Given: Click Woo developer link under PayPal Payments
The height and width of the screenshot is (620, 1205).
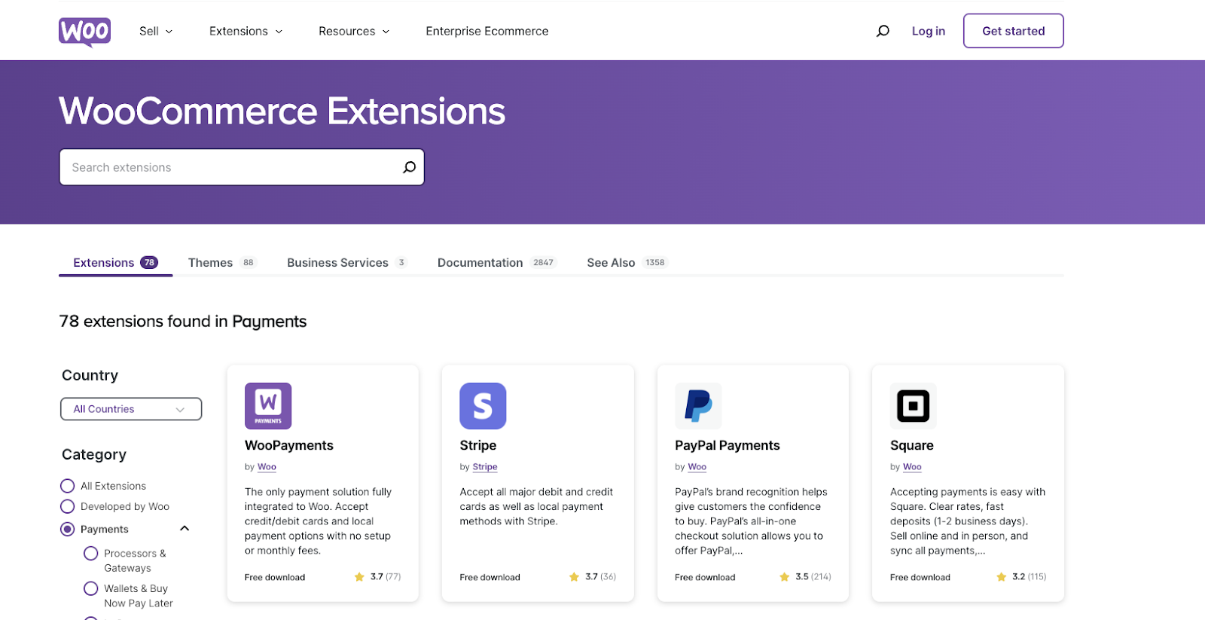Looking at the screenshot, I should click(697, 467).
